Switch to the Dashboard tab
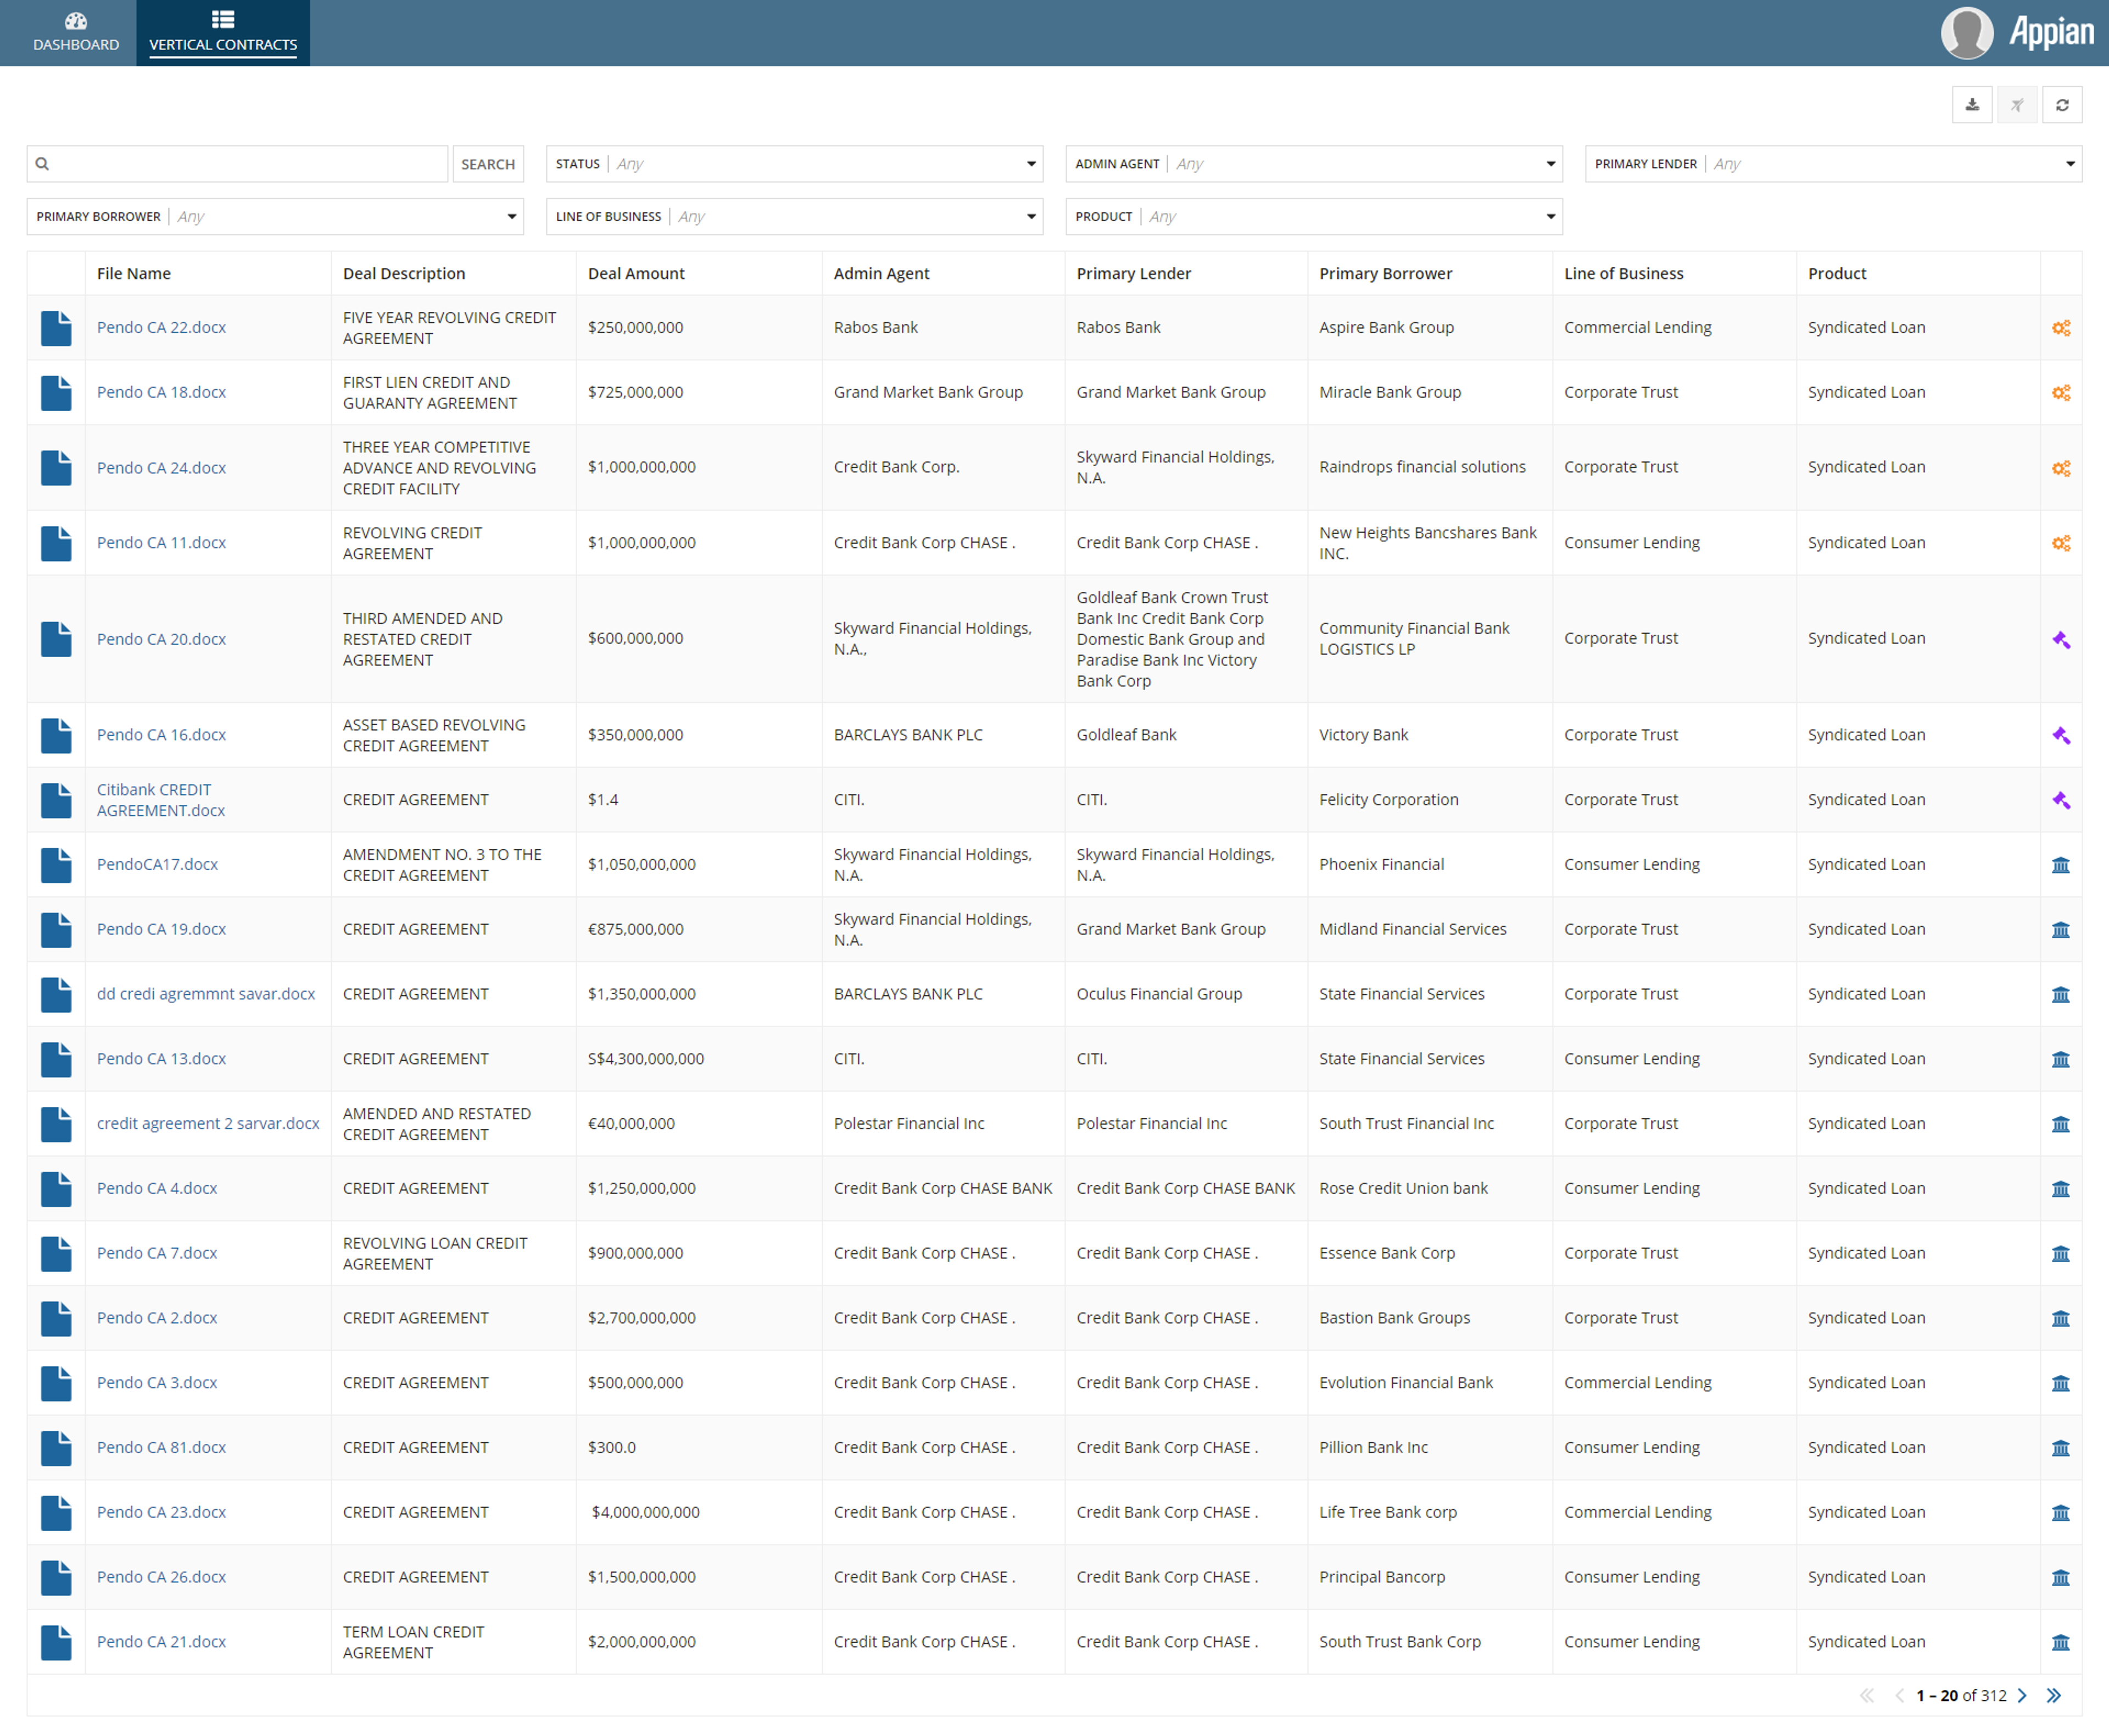The height and width of the screenshot is (1736, 2109). [76, 33]
